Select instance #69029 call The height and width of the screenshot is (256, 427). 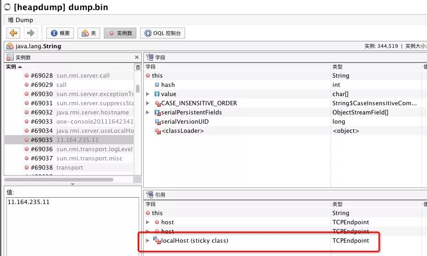click(69, 85)
